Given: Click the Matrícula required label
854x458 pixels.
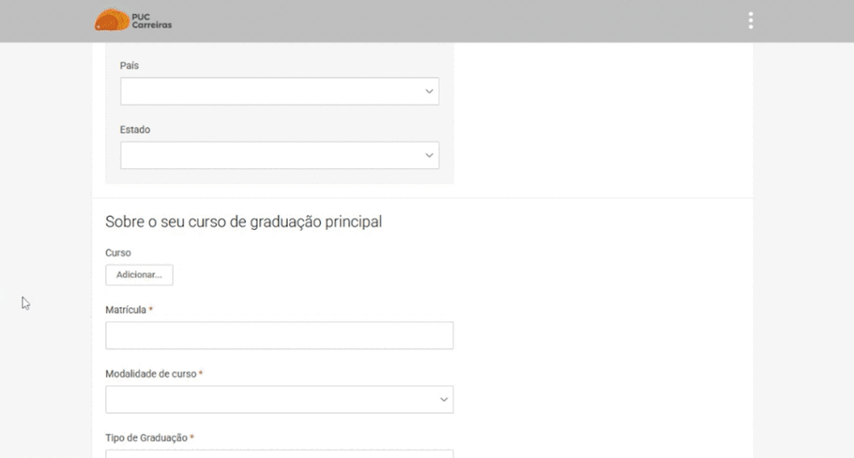Looking at the screenshot, I should click(x=126, y=310).
